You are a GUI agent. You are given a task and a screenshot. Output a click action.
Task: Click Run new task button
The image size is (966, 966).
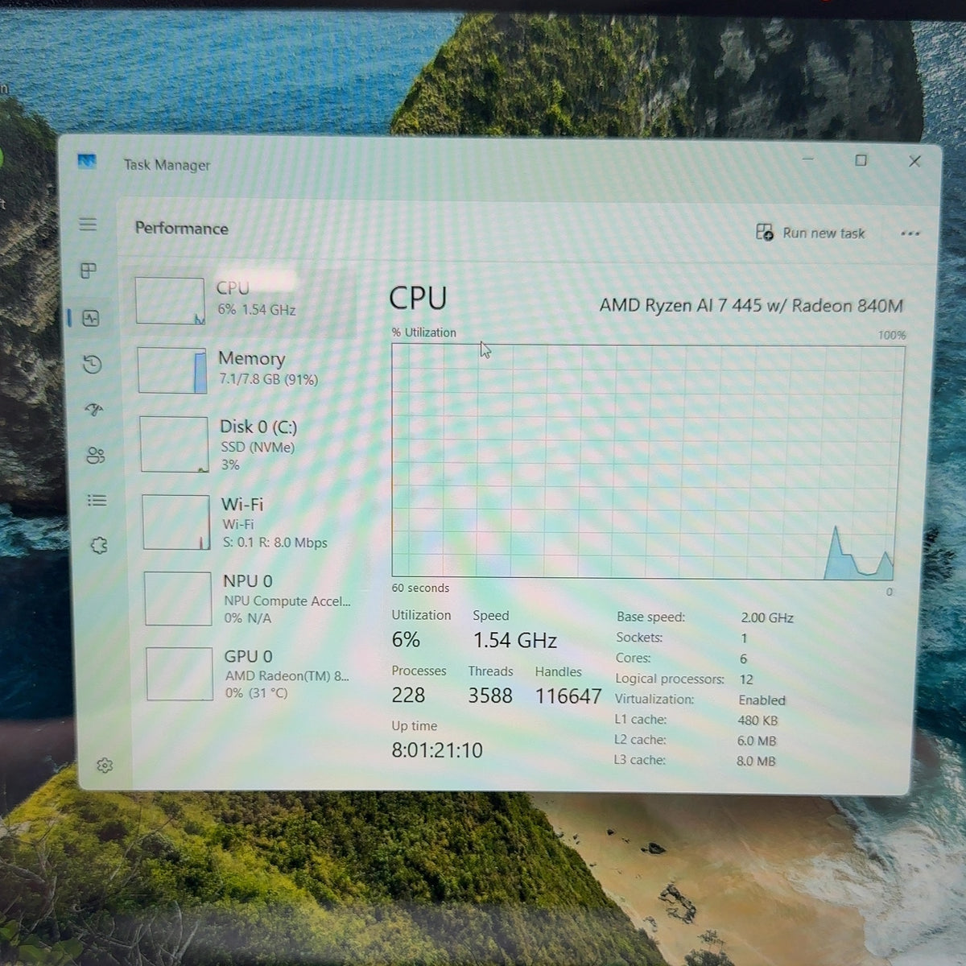[811, 233]
